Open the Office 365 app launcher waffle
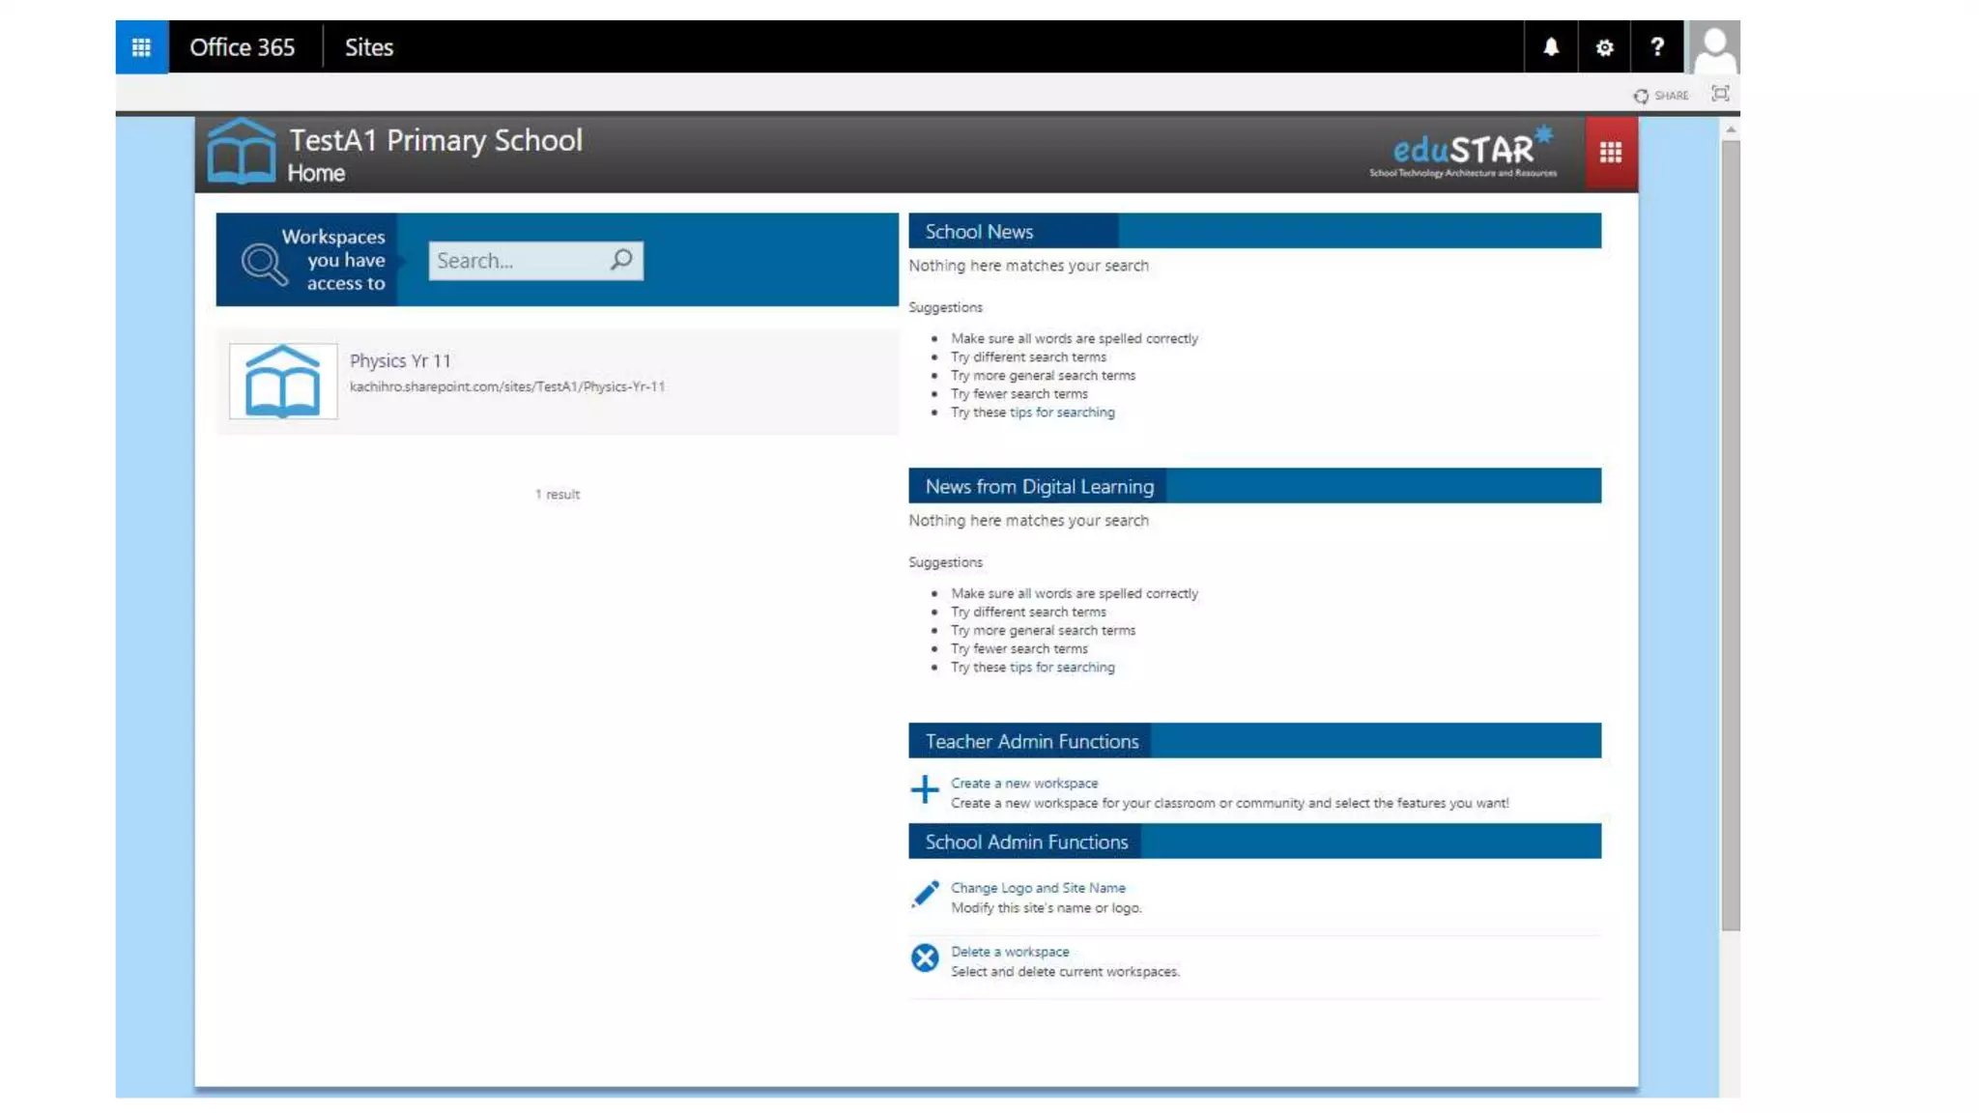The height and width of the screenshot is (1113, 1979). [x=141, y=46]
